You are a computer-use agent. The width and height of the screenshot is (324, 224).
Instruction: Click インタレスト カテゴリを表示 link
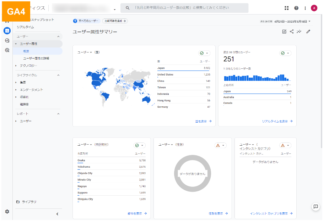[271, 213]
